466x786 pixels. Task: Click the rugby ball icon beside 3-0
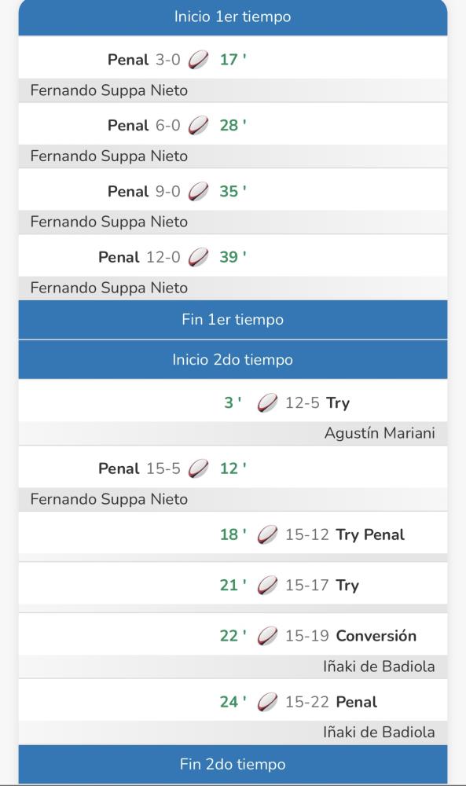coord(199,60)
